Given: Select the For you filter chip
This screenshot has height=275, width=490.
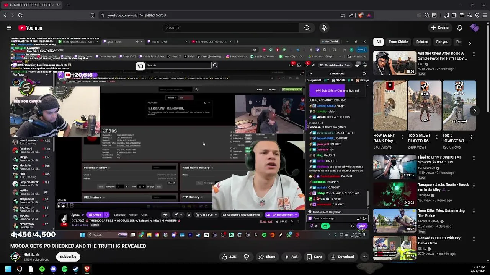Looking at the screenshot, I should pyautogui.click(x=442, y=42).
